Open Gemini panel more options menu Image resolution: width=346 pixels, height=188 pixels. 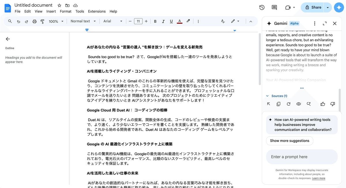[x=315, y=24]
